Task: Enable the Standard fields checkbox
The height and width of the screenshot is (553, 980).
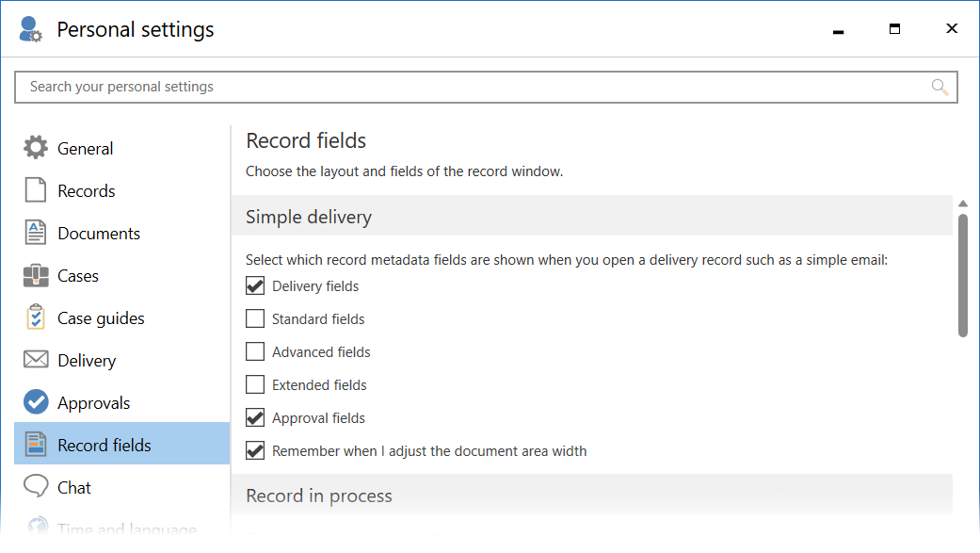Action: pyautogui.click(x=255, y=319)
